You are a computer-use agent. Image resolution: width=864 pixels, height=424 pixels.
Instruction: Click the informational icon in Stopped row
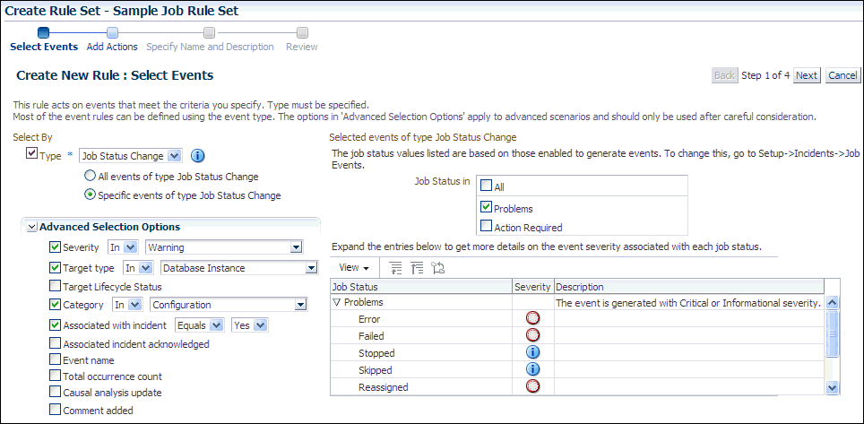(533, 352)
